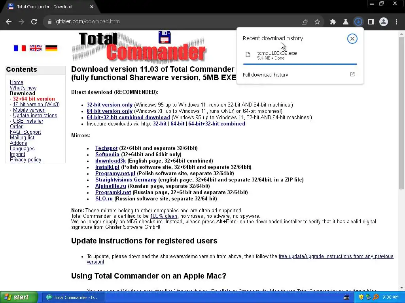Open the Chrome three-dot menu

396,22
